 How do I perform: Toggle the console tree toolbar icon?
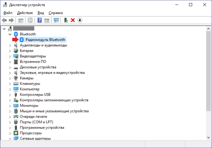click(21, 20)
